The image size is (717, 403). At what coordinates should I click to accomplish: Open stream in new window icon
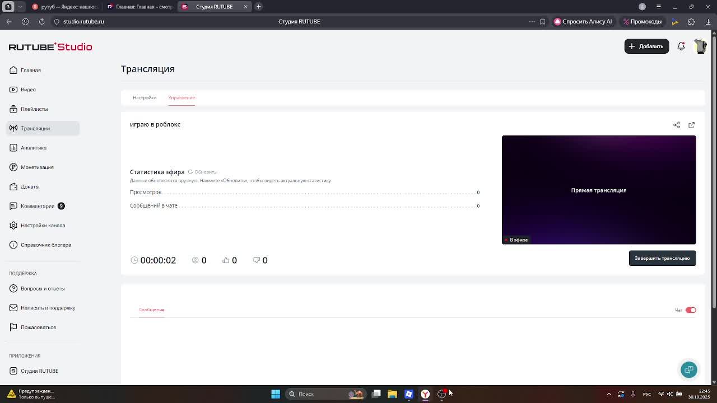[x=691, y=125]
